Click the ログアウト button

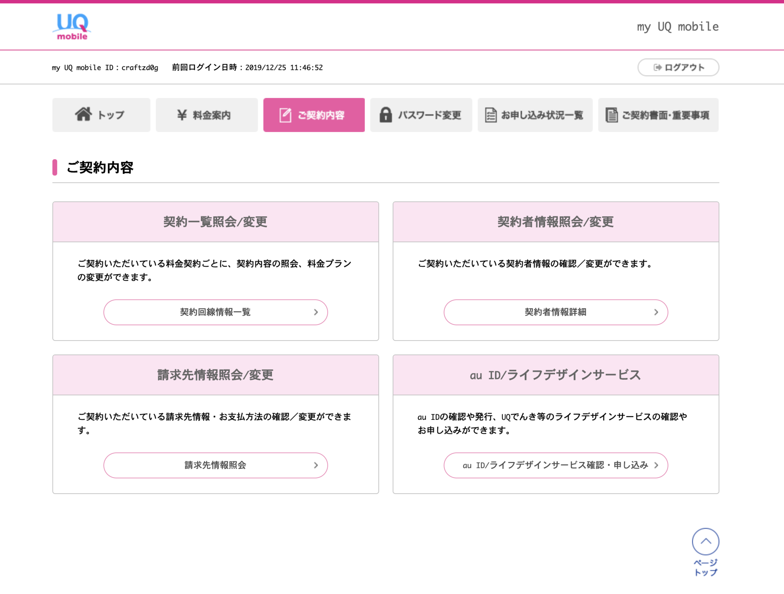(x=678, y=67)
